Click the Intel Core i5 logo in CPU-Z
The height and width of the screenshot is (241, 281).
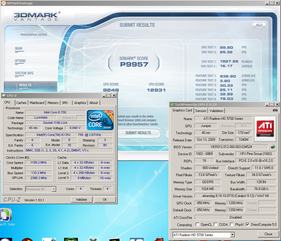pyautogui.click(x=100, y=120)
